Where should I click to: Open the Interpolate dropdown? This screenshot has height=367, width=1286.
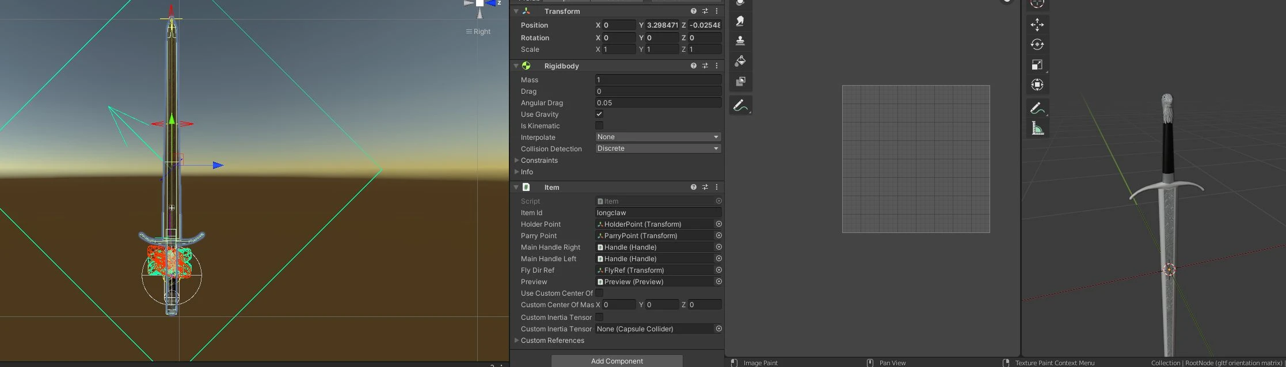pos(658,137)
